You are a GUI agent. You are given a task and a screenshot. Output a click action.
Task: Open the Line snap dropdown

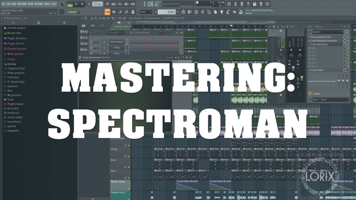click(x=146, y=12)
